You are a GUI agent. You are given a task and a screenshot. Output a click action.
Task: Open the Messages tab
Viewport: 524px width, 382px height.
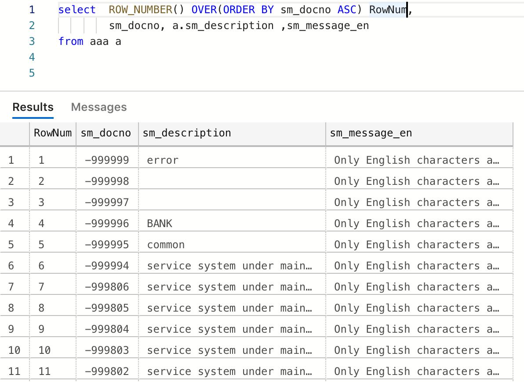[x=99, y=107]
